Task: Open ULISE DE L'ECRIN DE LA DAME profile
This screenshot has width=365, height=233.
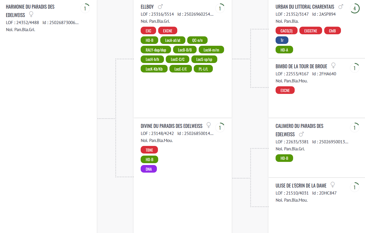Action: pos(301,186)
